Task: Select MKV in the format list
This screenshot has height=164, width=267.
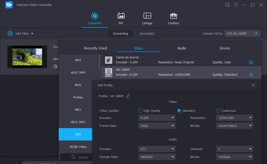Action: tap(78, 110)
